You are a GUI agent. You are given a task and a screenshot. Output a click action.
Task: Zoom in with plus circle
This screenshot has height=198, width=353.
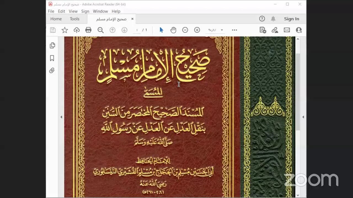[197, 30]
